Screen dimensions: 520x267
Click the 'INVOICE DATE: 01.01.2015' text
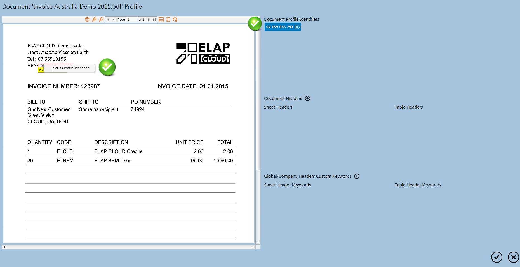[192, 86]
